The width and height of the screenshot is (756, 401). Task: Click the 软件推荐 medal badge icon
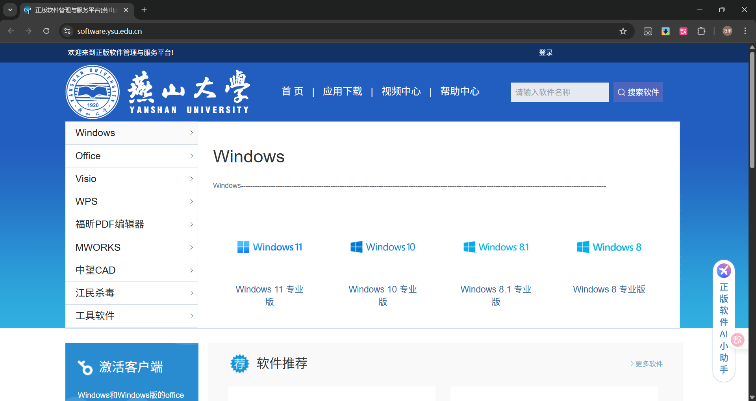pos(240,364)
